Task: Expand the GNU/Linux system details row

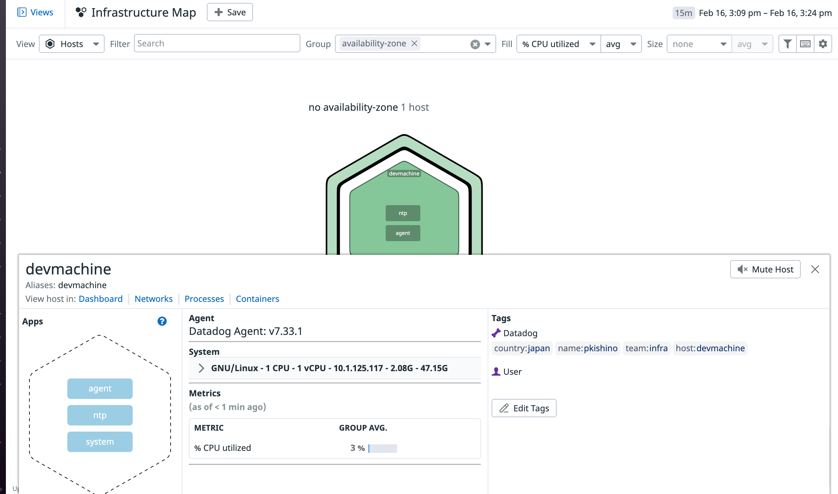Action: click(x=335, y=368)
